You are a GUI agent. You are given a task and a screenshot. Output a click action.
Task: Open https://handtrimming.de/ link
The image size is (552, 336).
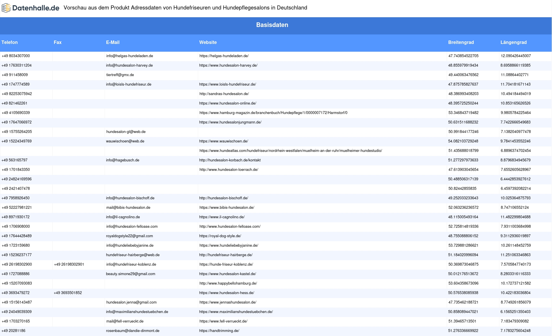tap(219, 331)
